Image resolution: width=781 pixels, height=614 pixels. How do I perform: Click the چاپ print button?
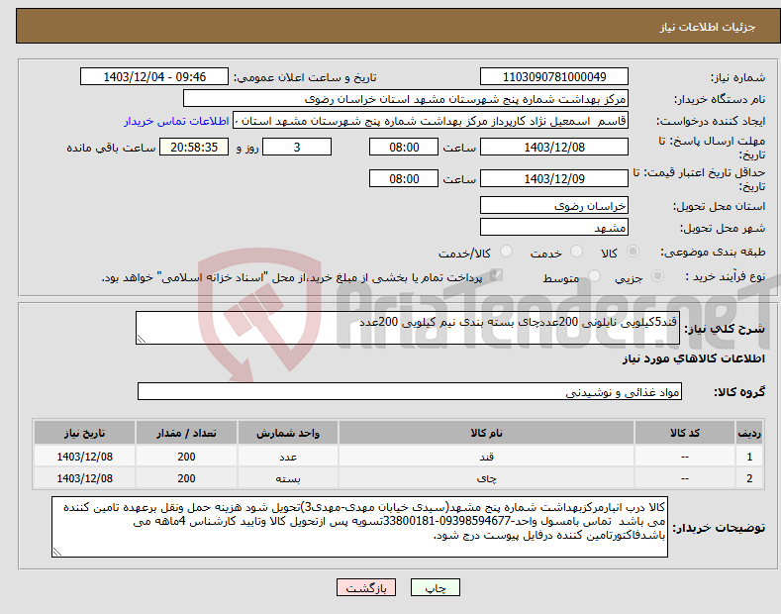[x=436, y=588]
